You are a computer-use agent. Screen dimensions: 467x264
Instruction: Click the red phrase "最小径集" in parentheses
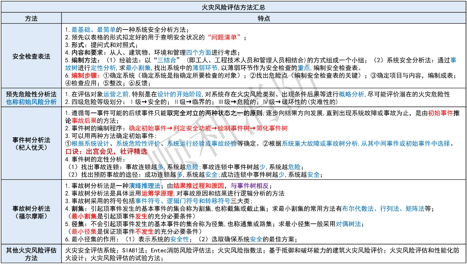pyautogui.click(x=84, y=231)
